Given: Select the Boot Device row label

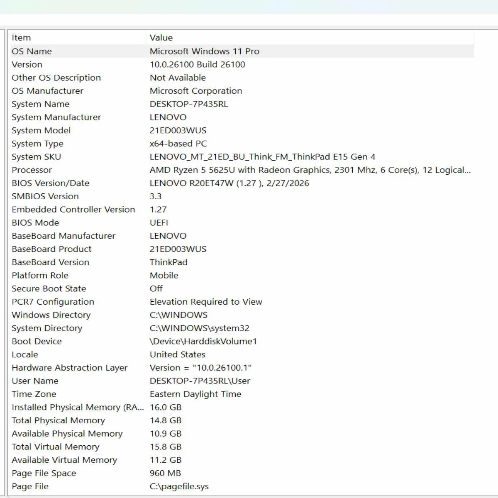Looking at the screenshot, I should [x=37, y=342].
